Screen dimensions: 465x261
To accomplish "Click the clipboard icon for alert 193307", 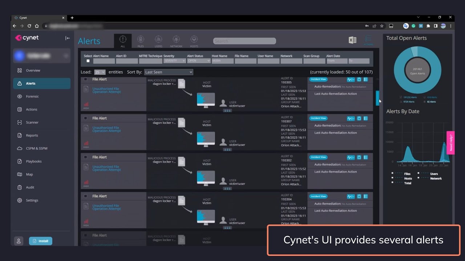I will [359, 118].
